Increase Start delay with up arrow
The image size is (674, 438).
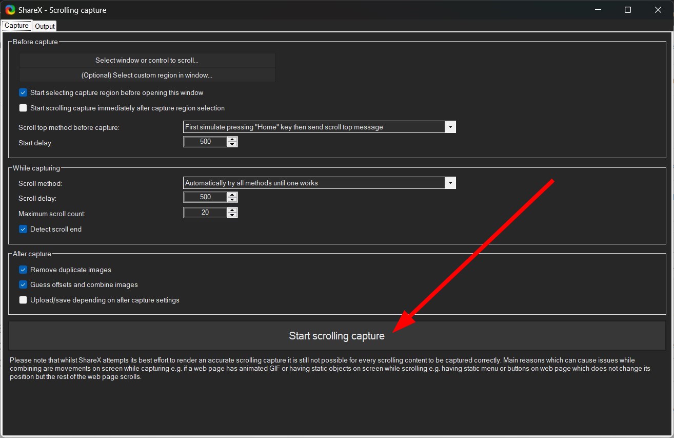pyautogui.click(x=232, y=139)
